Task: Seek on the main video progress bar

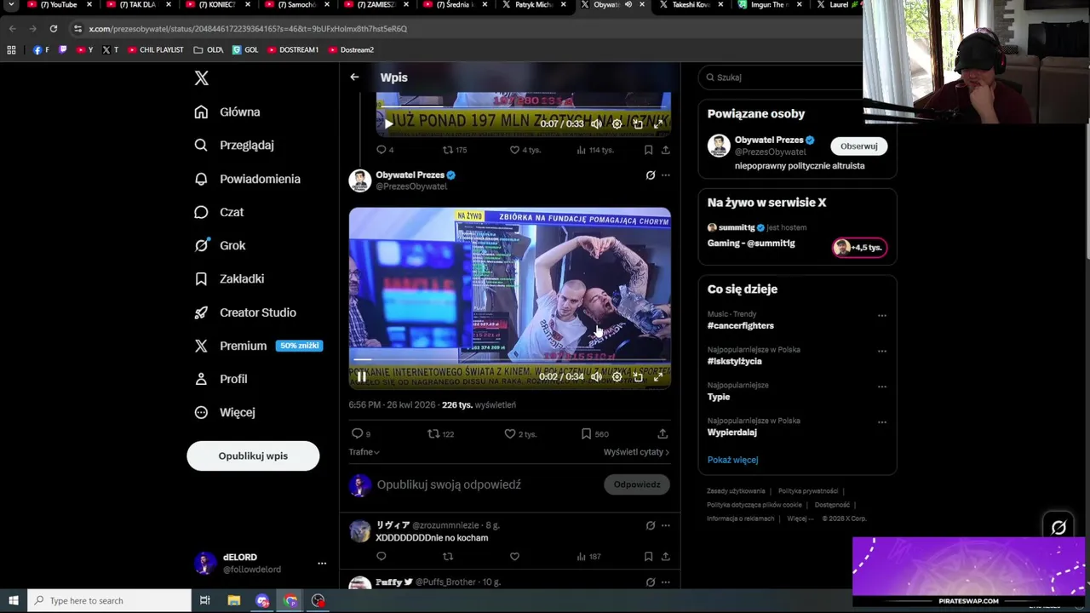Action: click(x=509, y=360)
